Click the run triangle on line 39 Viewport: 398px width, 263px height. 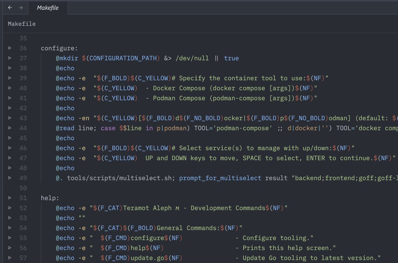tap(10, 78)
